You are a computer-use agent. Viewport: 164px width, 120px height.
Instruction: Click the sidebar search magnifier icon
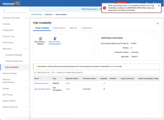tap(4, 10)
